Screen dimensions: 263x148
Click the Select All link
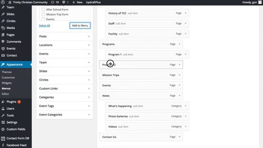44,25
